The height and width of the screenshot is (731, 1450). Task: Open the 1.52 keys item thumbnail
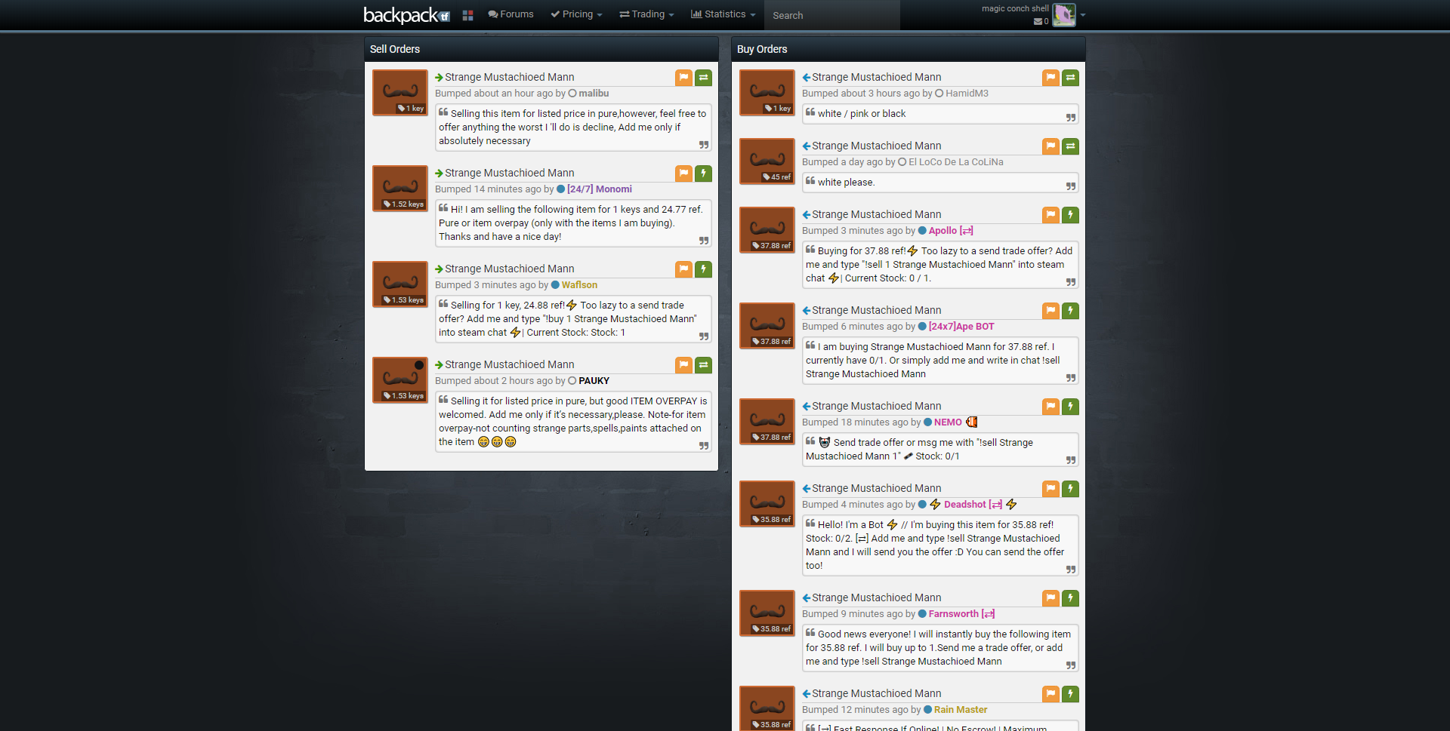(400, 189)
